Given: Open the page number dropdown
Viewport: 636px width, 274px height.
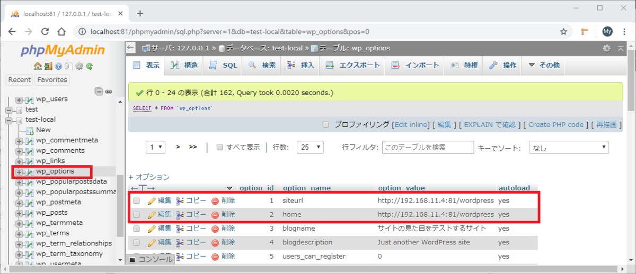Looking at the screenshot, I should pyautogui.click(x=156, y=148).
